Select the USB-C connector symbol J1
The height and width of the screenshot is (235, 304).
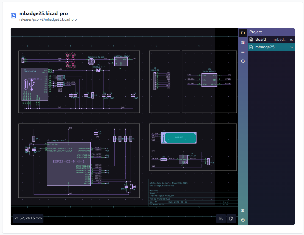[x=35, y=85]
